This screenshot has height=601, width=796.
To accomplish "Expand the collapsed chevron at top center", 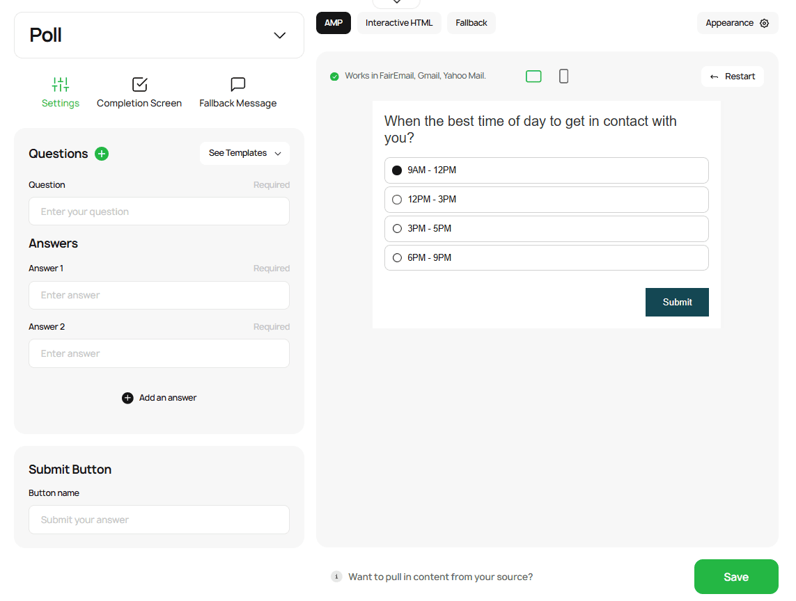I will pyautogui.click(x=396, y=3).
